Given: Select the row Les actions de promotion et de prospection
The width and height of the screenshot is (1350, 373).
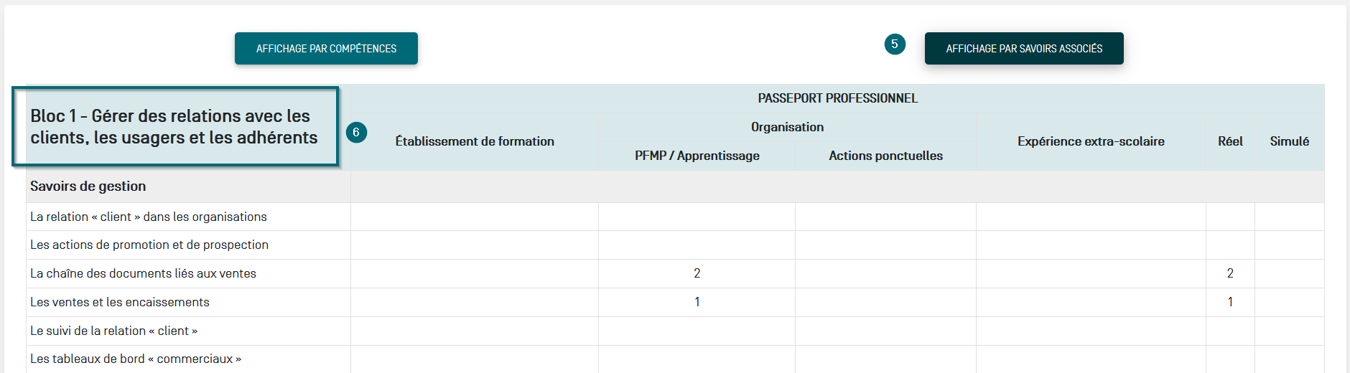Looking at the screenshot, I should click(149, 245).
